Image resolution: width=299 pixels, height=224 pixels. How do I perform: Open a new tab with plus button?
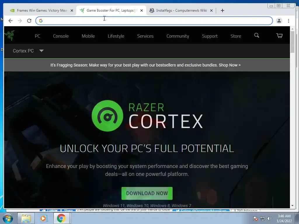[222, 10]
